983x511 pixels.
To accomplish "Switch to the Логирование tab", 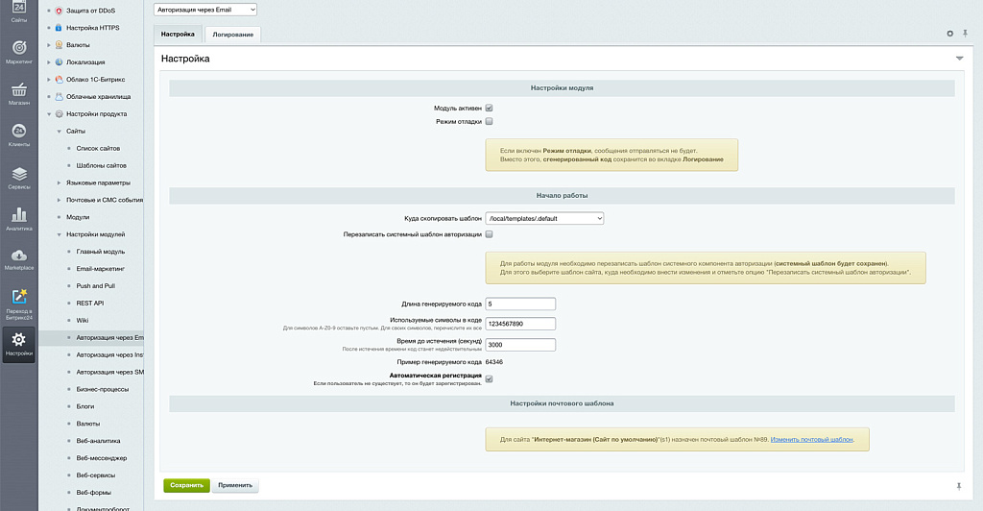I will (x=232, y=35).
